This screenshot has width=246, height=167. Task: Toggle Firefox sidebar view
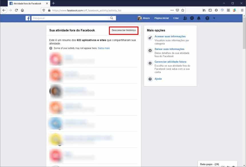[210, 10]
